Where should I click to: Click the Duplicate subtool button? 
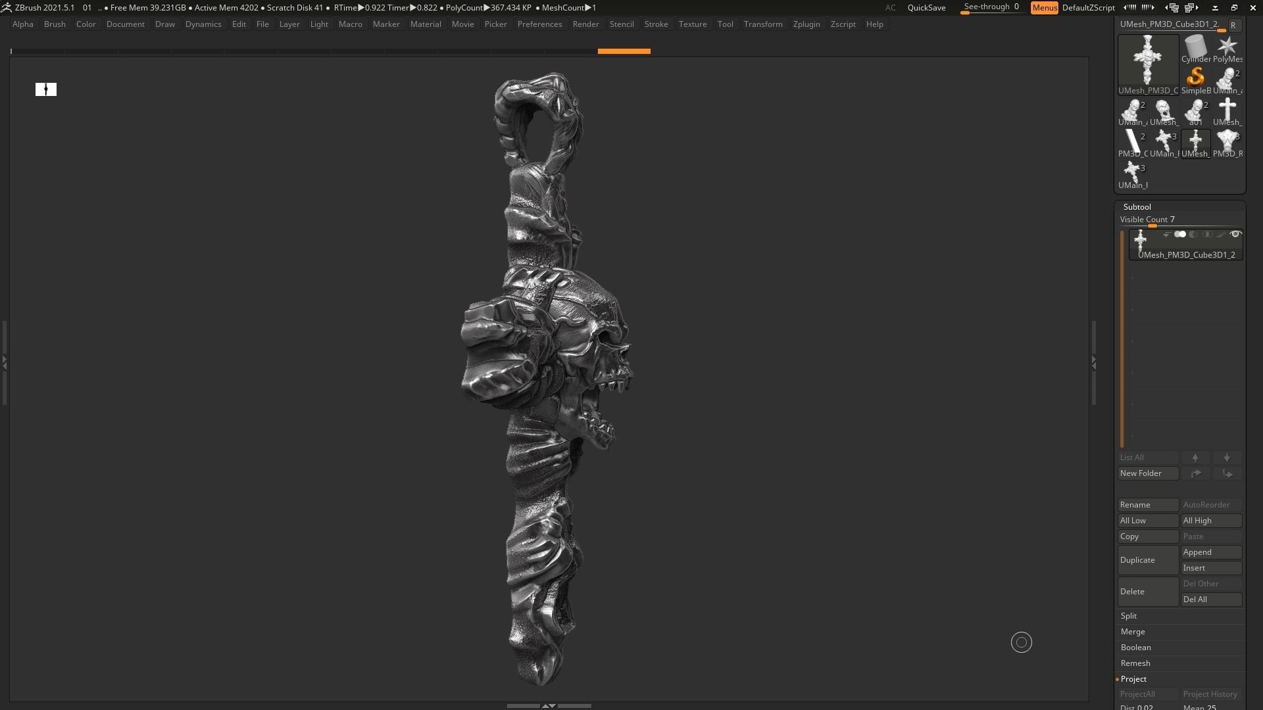coord(1148,560)
